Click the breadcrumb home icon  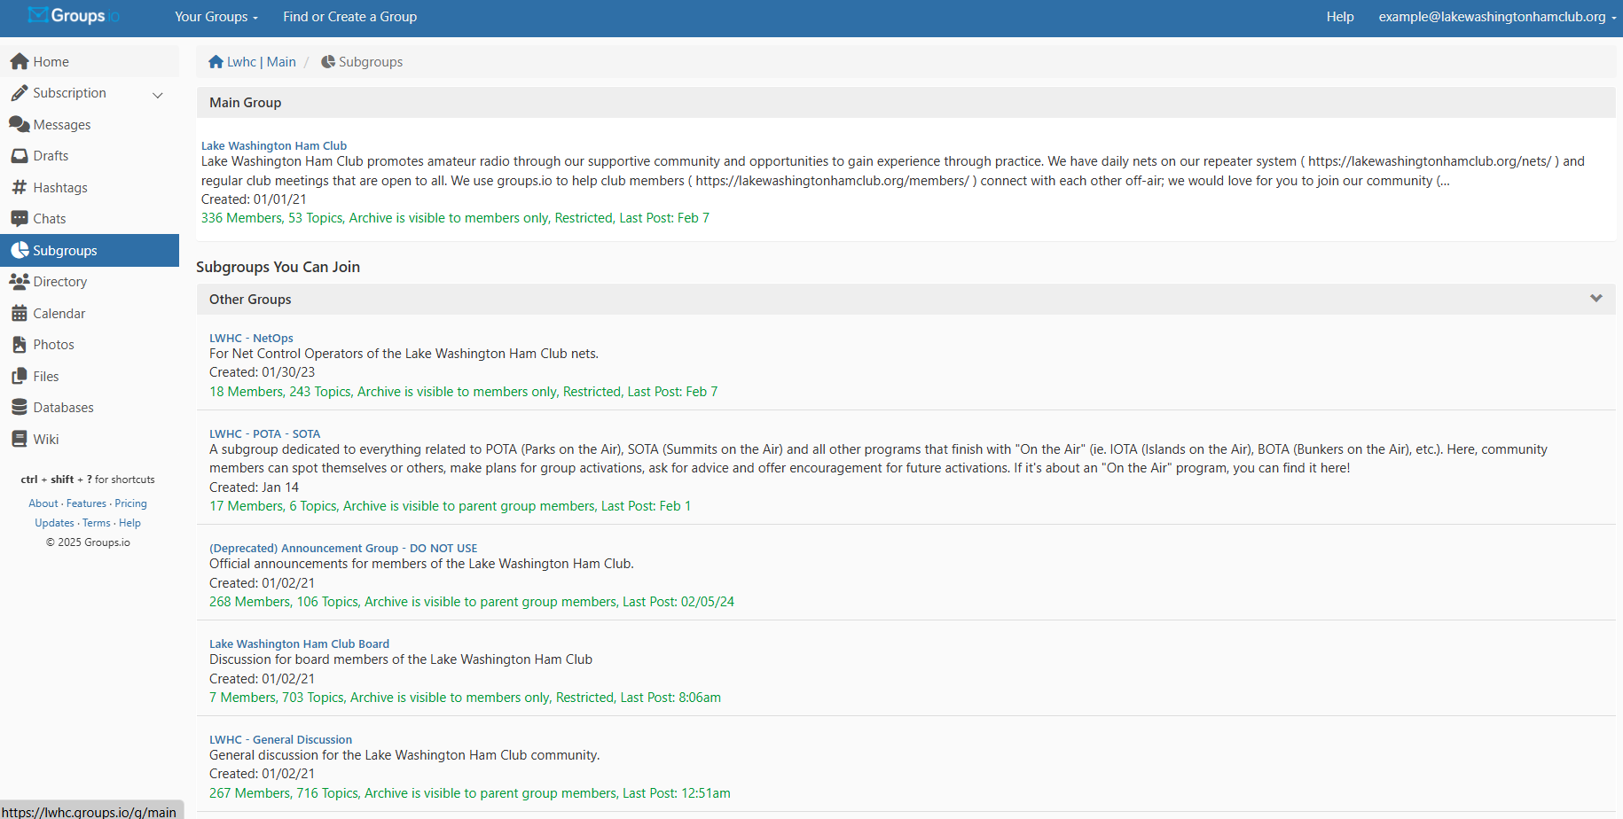216,62
